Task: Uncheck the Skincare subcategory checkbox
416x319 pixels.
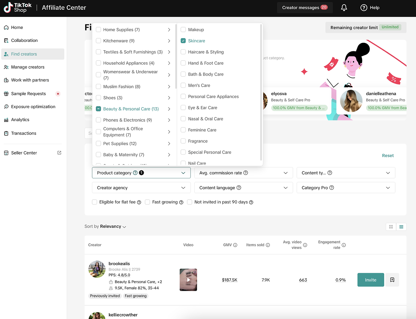Action: point(183,41)
